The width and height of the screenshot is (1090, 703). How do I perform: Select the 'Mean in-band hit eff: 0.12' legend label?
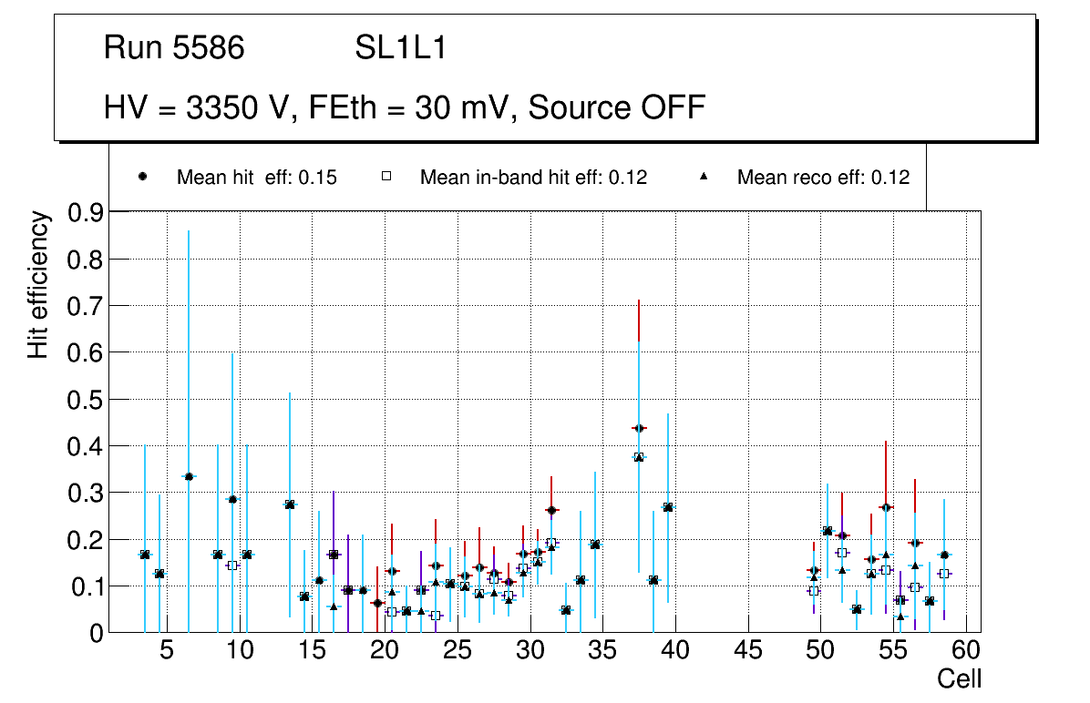click(533, 178)
